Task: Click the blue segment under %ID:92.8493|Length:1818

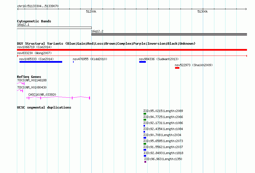Action: point(145,156)
